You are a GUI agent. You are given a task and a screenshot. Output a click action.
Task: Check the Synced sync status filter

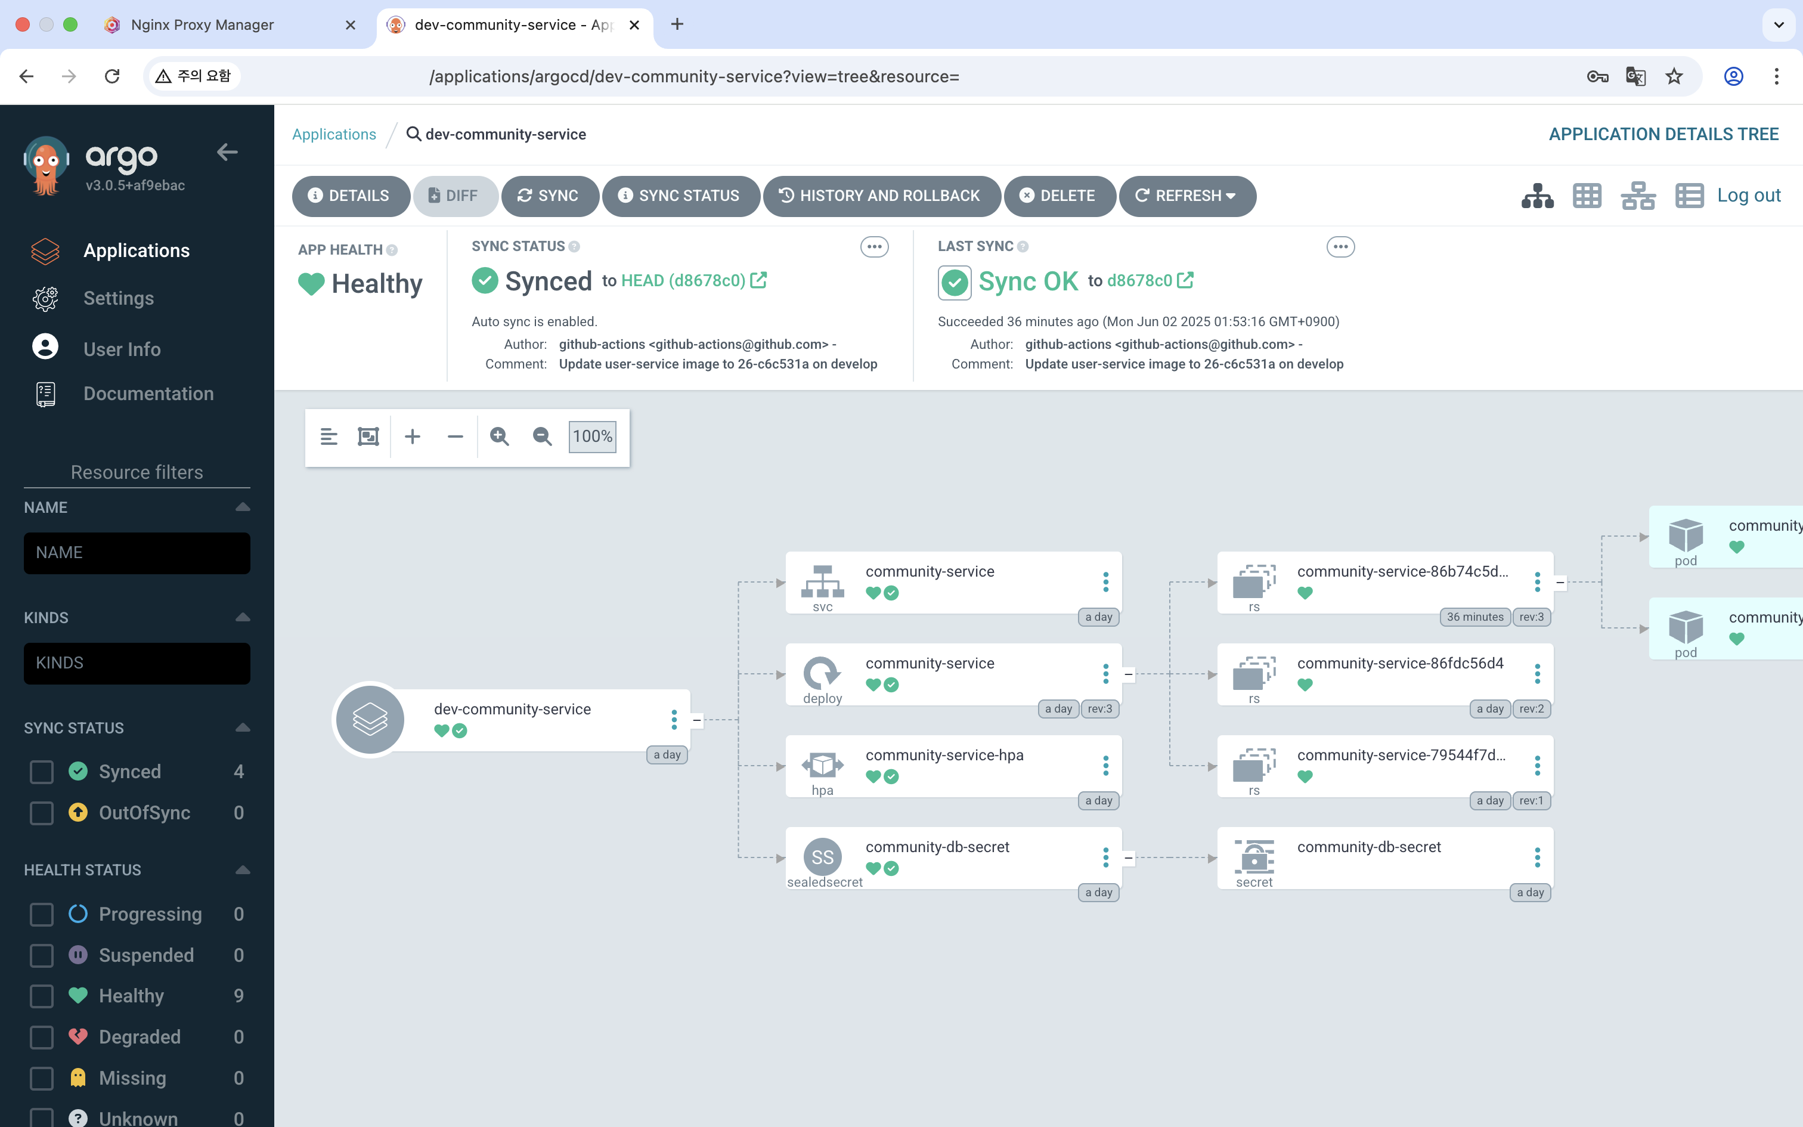(x=42, y=772)
